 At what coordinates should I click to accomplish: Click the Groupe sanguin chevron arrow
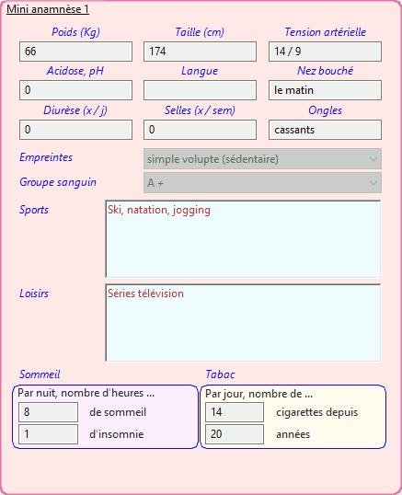373,183
